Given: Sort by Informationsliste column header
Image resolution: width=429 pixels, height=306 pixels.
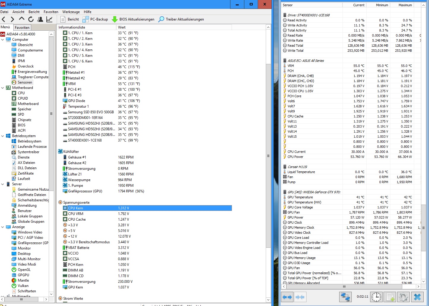Looking at the screenshot, I should click(87, 27).
